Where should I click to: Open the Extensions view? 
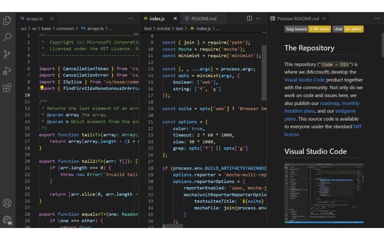(7, 87)
